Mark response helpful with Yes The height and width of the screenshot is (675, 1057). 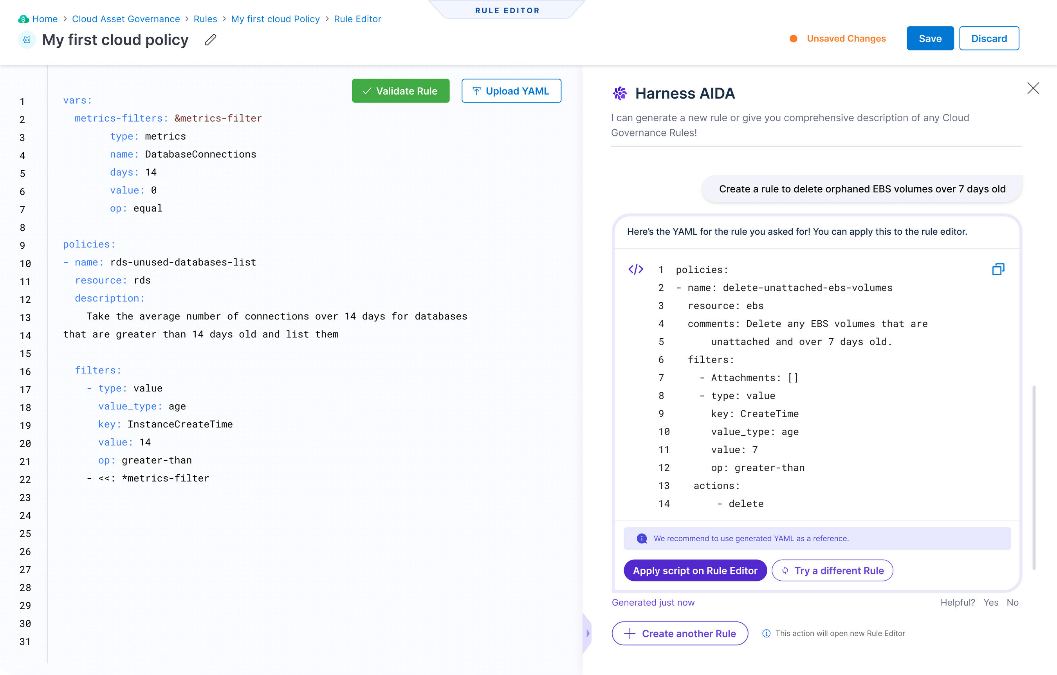pos(991,602)
